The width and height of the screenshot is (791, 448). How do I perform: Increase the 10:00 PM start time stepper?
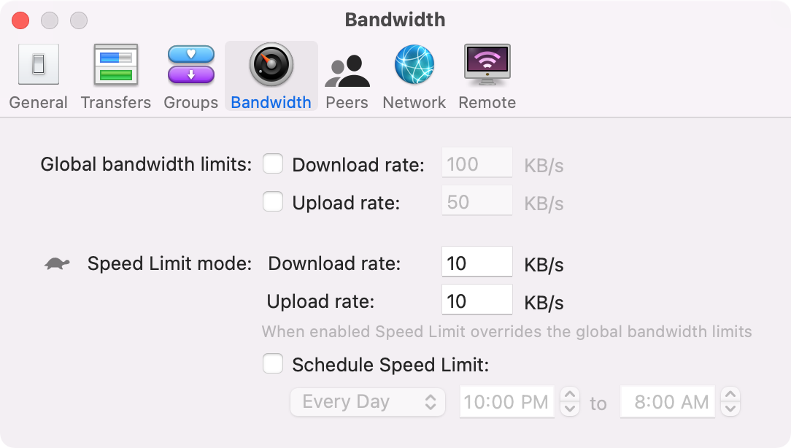[x=570, y=395]
